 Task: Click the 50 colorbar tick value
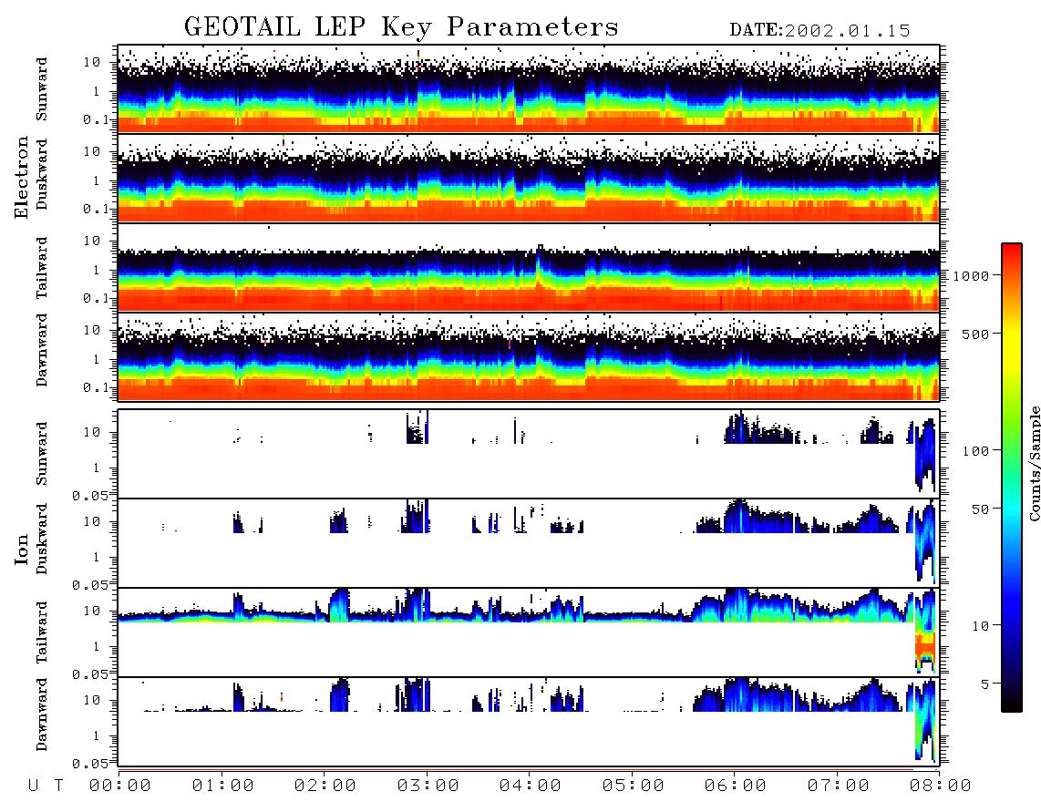[980, 509]
